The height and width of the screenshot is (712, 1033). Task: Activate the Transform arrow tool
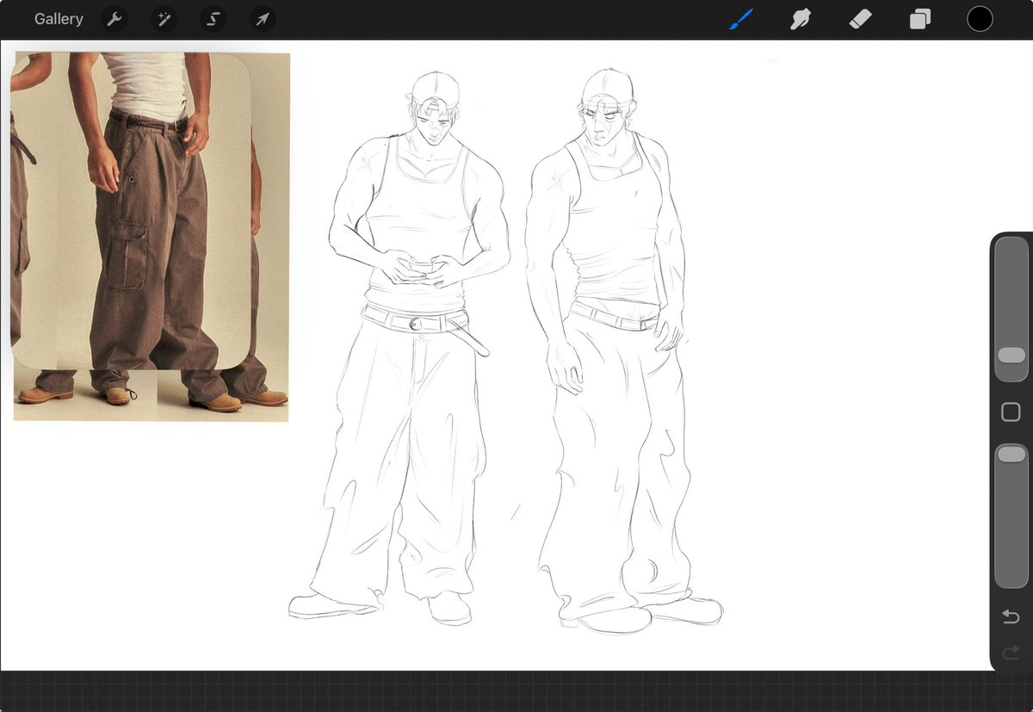[263, 19]
